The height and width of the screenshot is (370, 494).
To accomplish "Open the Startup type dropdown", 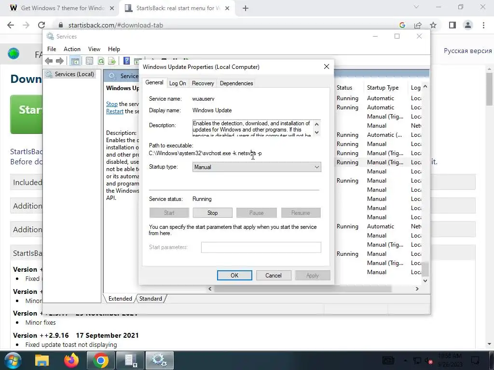I will [257, 167].
